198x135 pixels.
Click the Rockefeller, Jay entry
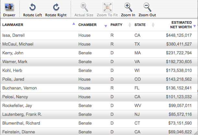[x=17, y=106]
